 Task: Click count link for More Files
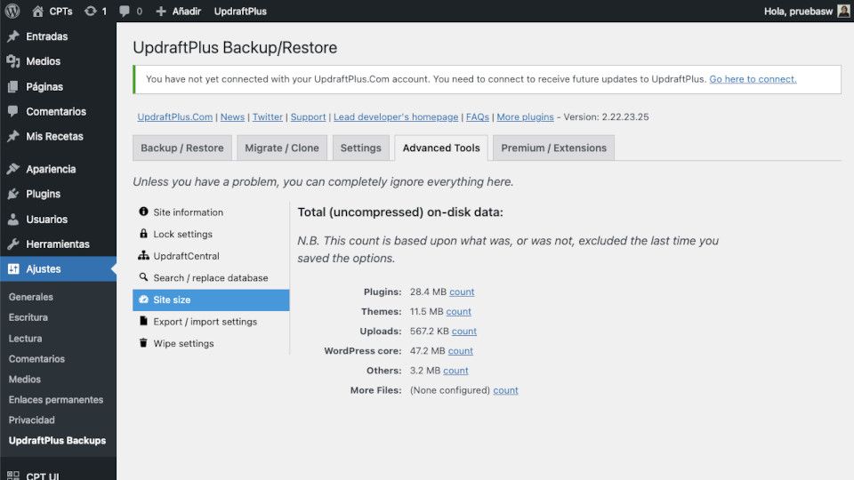[505, 389]
